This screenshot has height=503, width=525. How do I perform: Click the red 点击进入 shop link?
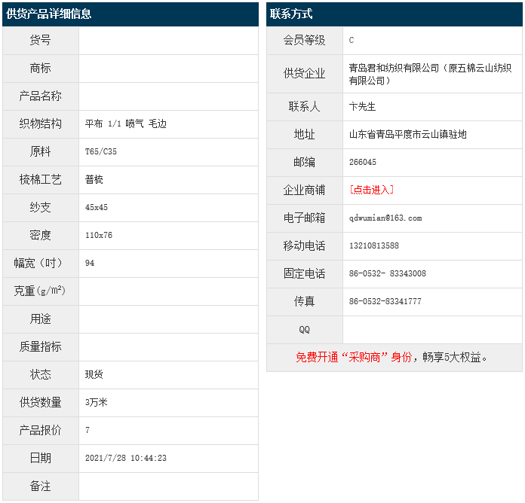[371, 190]
